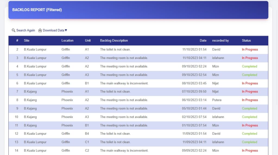This screenshot has width=278, height=155.
Task: Click date 09/10/2023 02:54
Action: (x=194, y=75)
